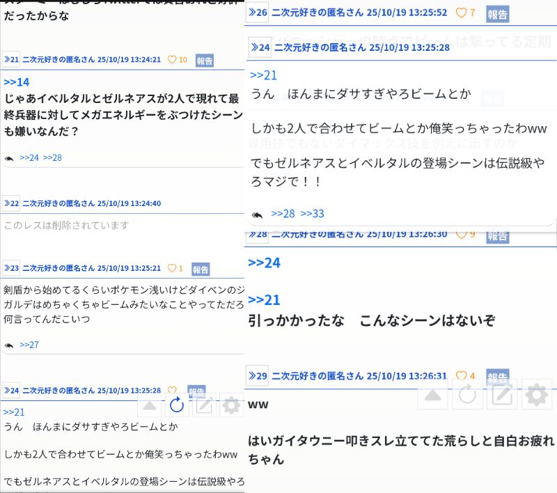The width and height of the screenshot is (557, 493).
Task: Report post 26 with 報告 button
Action: [497, 14]
